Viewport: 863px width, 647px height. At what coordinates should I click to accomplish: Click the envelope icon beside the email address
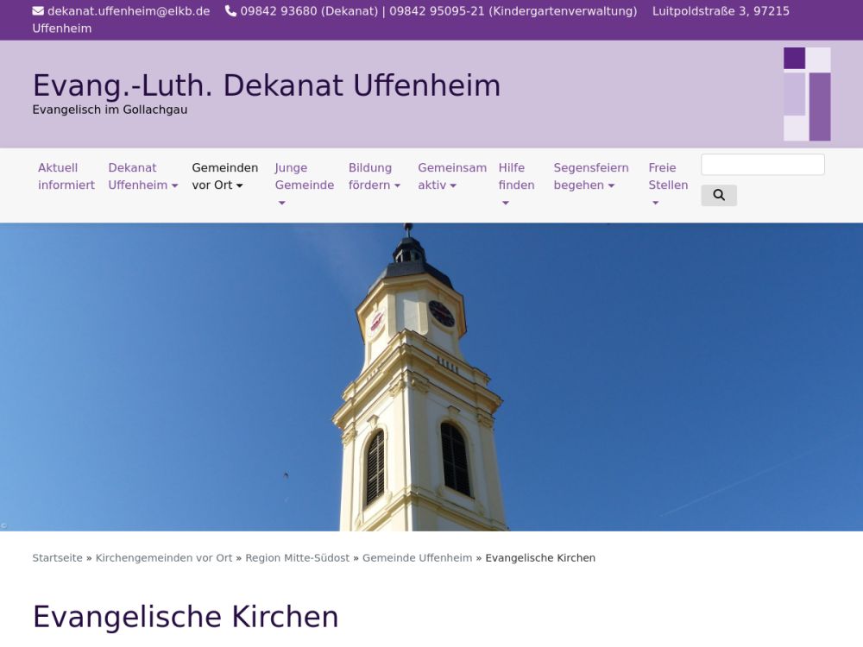coord(38,11)
